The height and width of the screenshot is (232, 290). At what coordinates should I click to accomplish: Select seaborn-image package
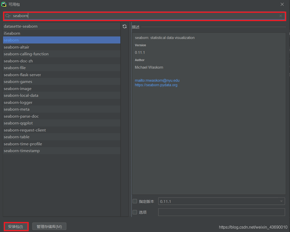tap(62, 89)
